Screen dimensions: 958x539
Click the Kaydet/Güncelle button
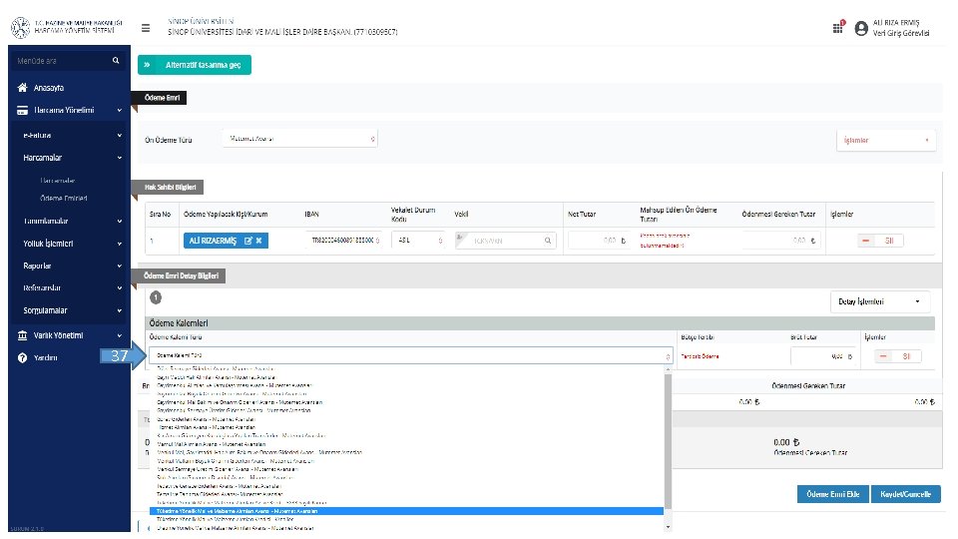(905, 494)
